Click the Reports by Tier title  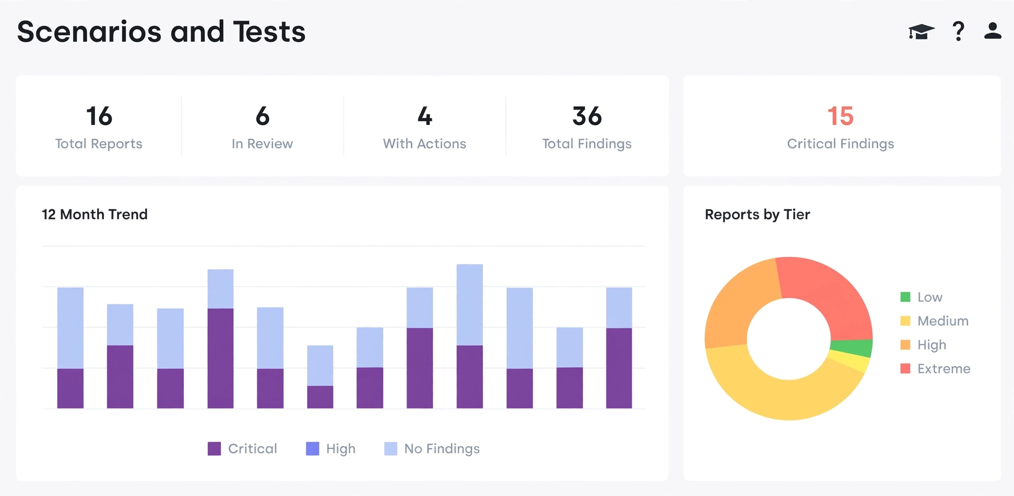757,214
